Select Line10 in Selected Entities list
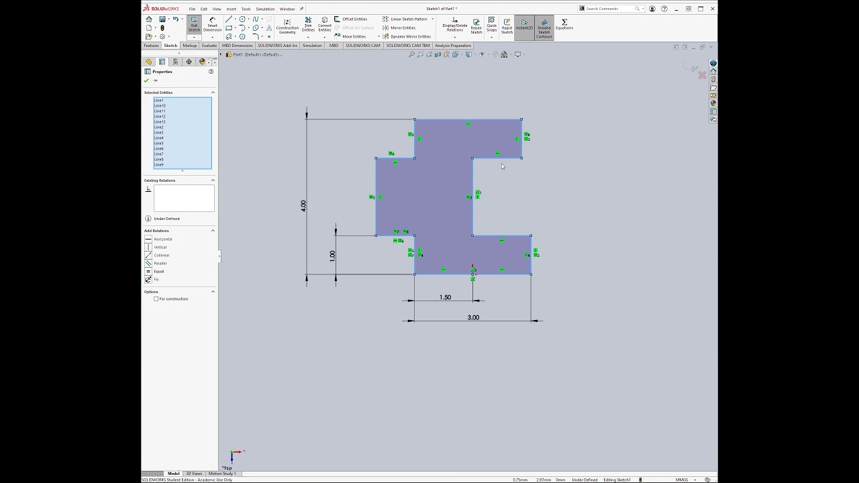Screen dimensions: 859x483 coord(183,106)
